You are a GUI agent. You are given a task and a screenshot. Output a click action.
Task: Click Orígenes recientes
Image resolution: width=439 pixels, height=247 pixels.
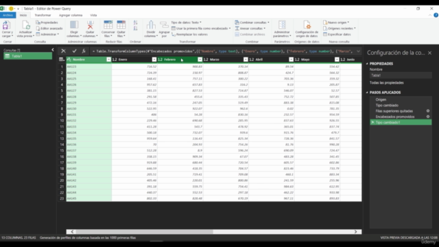(340, 28)
